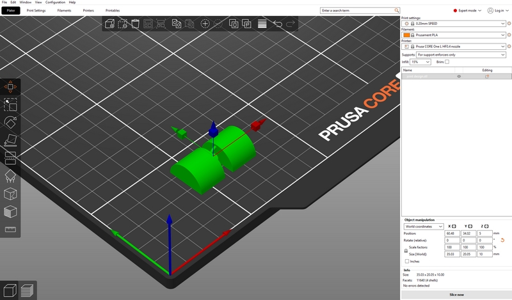Screen dimensions: 512x300
Task: Select the Measure ruler tool
Action: pos(10,230)
